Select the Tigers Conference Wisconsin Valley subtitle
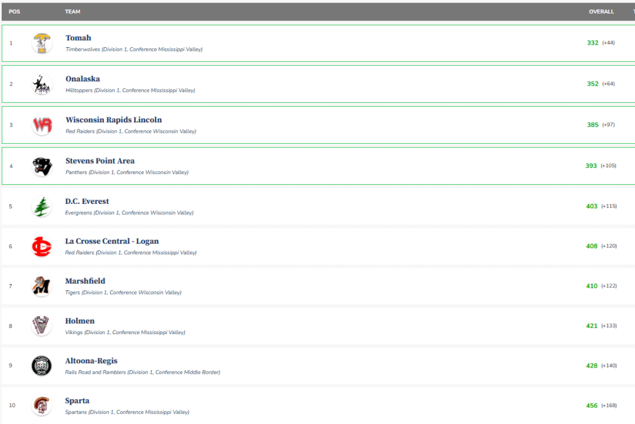The image size is (635, 424). 123,293
